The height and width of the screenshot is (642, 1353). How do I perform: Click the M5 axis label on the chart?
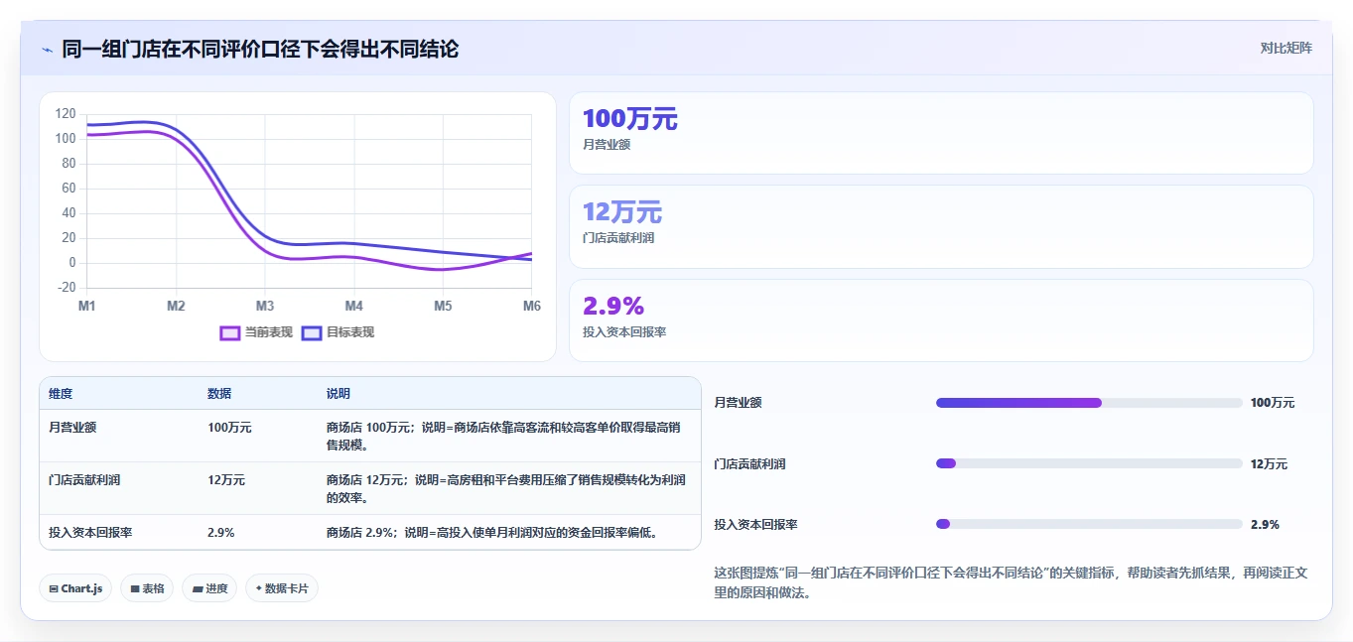coord(443,306)
